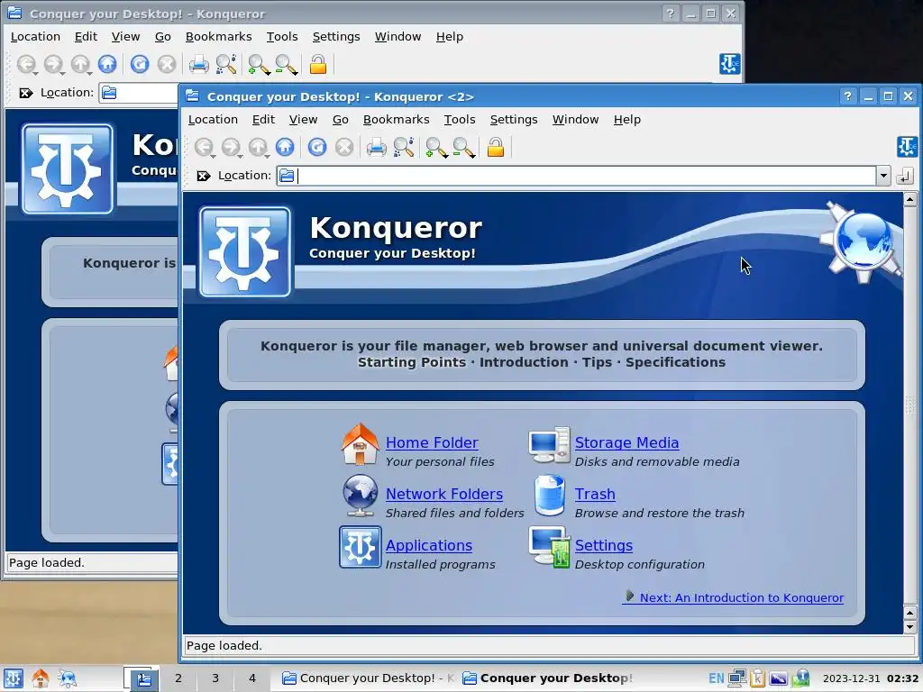Viewport: 923px width, 692px height.
Task: Go to Home URL in Konqueror <2> toolbar
Action: pos(285,147)
